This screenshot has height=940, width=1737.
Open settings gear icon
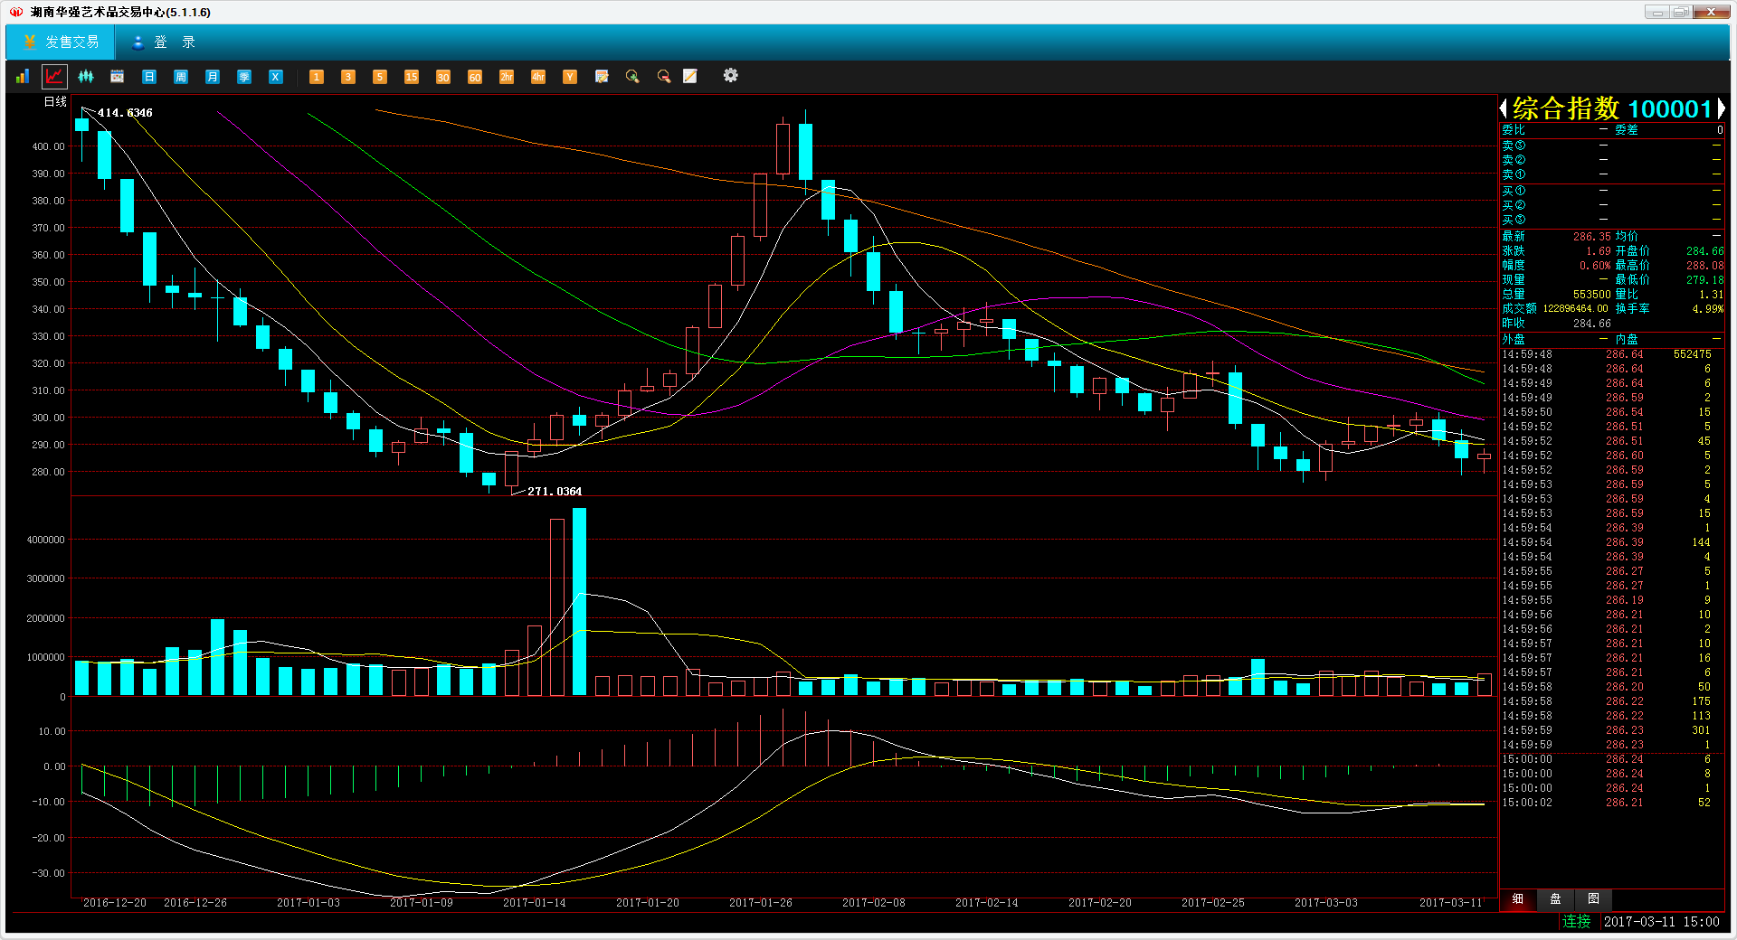click(x=731, y=76)
